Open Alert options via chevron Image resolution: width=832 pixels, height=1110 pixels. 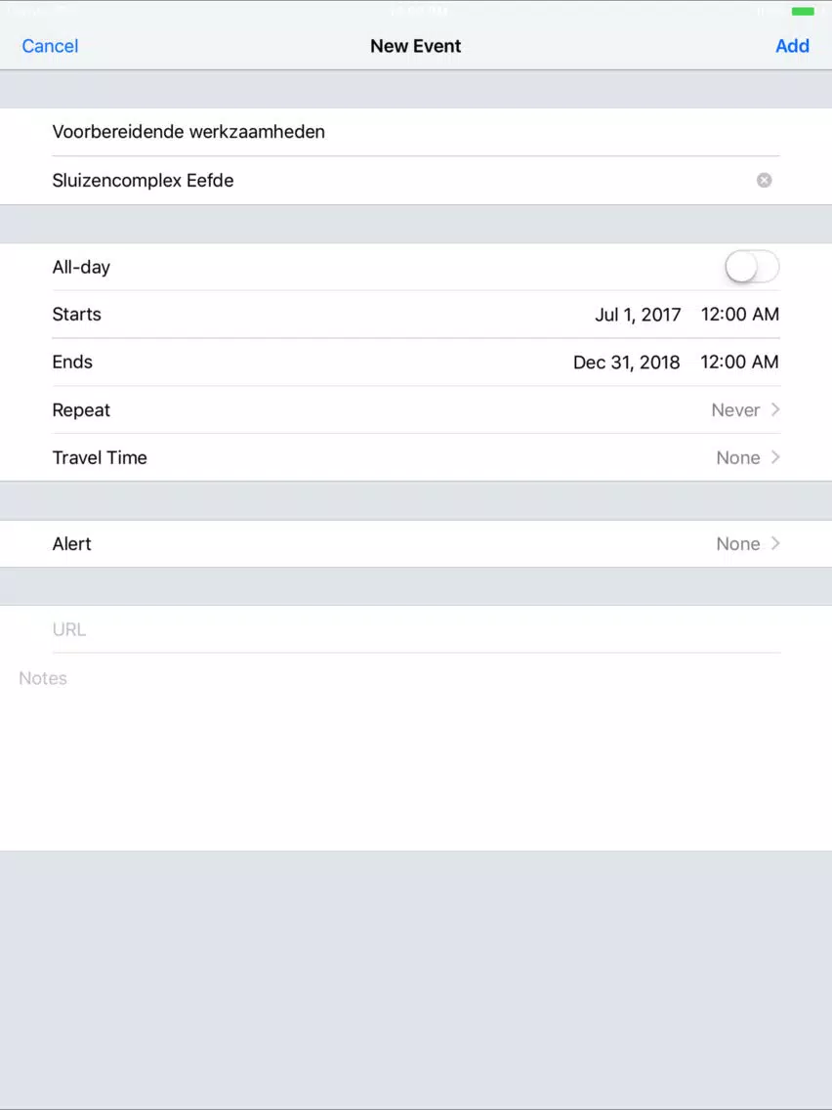pyautogui.click(x=775, y=543)
